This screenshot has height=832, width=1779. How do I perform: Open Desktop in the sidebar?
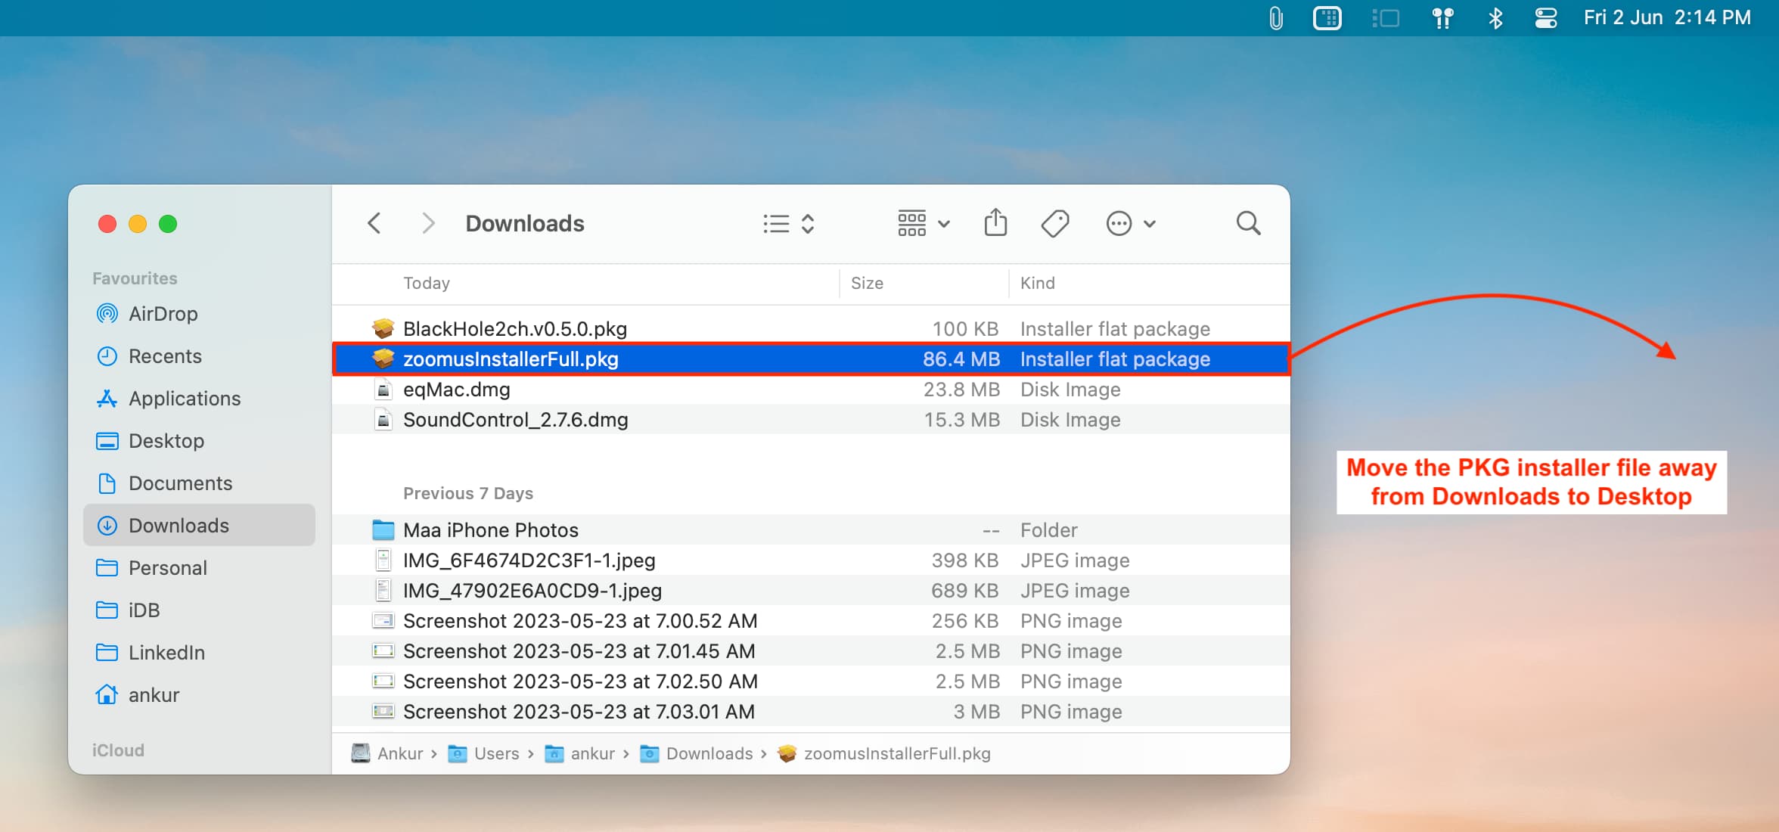200,440
